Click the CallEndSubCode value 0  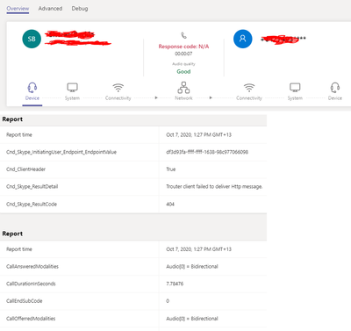click(168, 301)
